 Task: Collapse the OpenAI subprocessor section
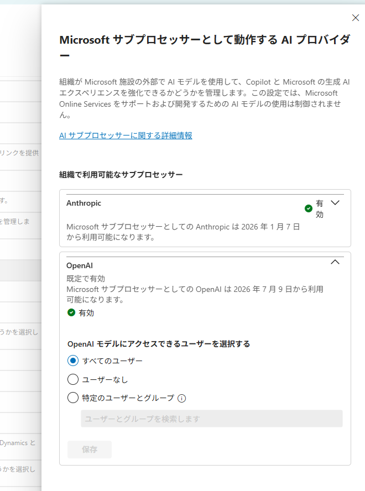[x=335, y=262]
